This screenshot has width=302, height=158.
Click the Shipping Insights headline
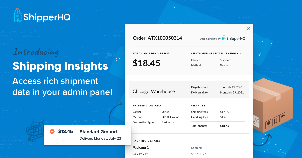[x=60, y=66]
